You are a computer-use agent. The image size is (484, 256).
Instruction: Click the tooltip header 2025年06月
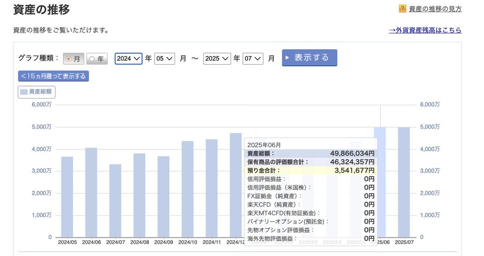click(264, 145)
